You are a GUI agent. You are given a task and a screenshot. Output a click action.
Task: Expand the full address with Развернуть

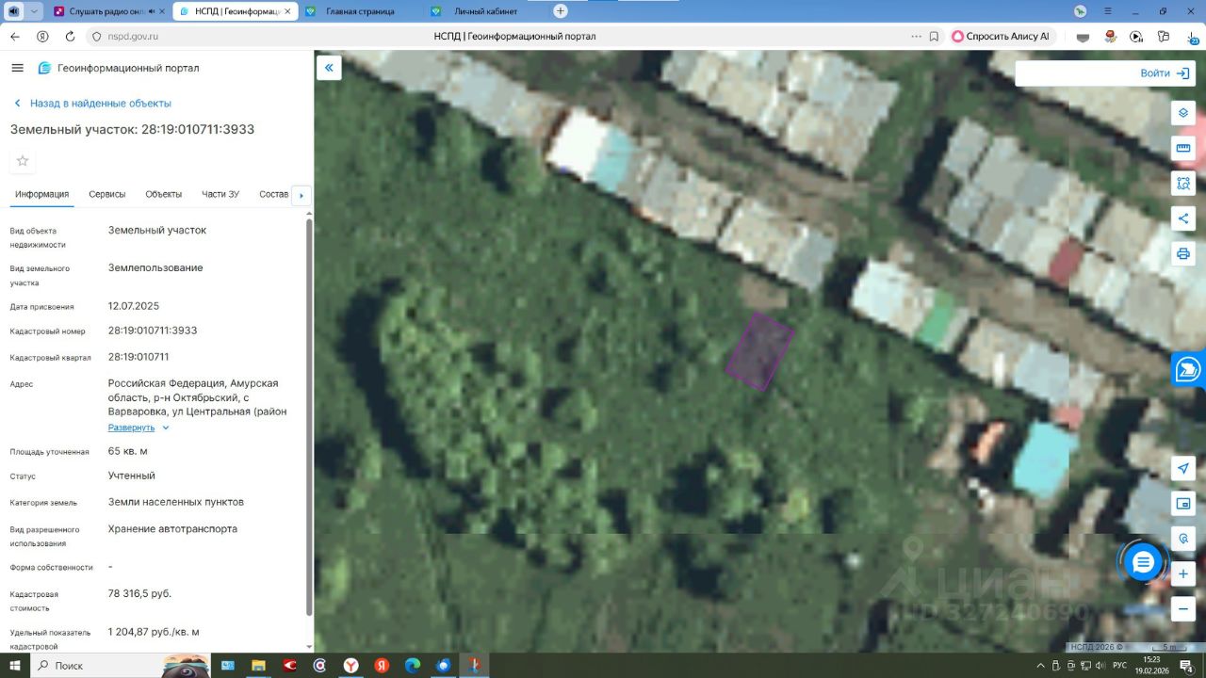139,428
